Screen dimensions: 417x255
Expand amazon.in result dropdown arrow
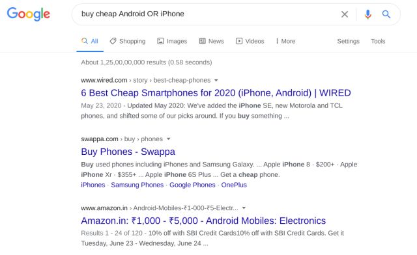(x=244, y=208)
